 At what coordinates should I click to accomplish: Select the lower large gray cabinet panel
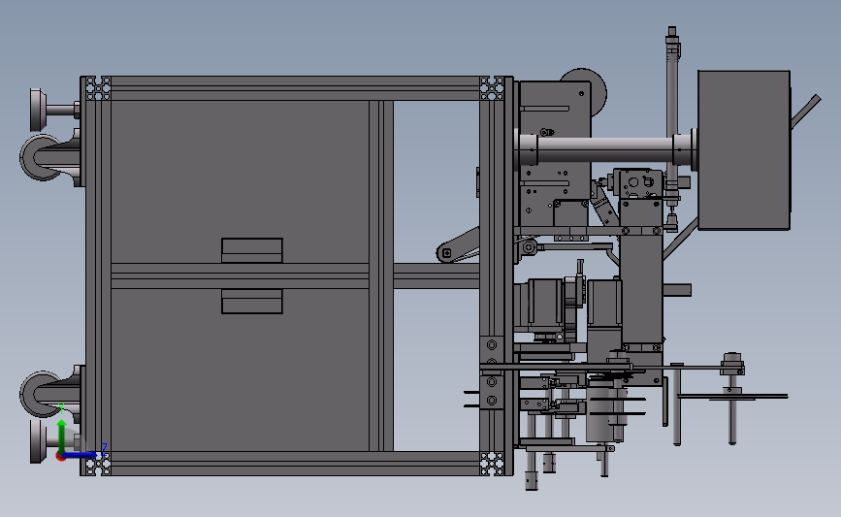240,371
